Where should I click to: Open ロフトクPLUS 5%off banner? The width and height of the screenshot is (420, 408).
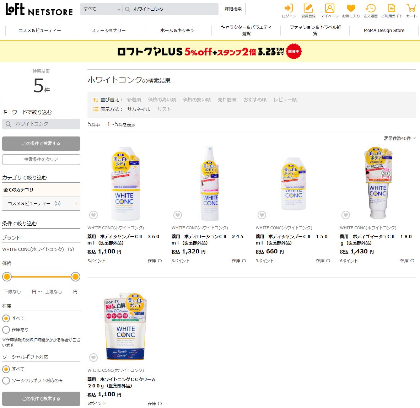[x=209, y=52]
